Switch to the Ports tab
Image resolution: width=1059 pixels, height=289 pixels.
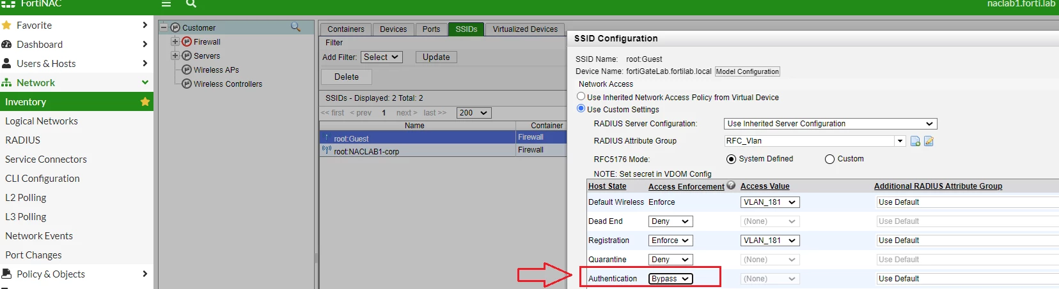(x=431, y=29)
